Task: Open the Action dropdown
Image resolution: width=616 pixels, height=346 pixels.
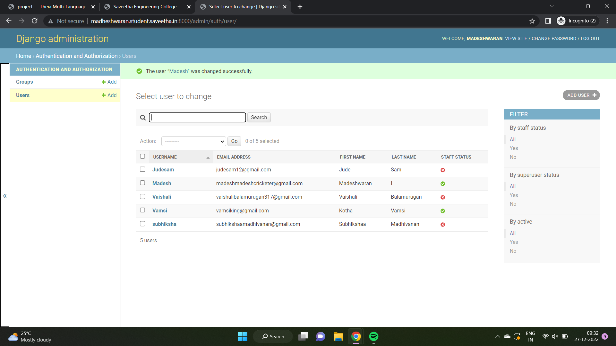Action: coord(193,141)
